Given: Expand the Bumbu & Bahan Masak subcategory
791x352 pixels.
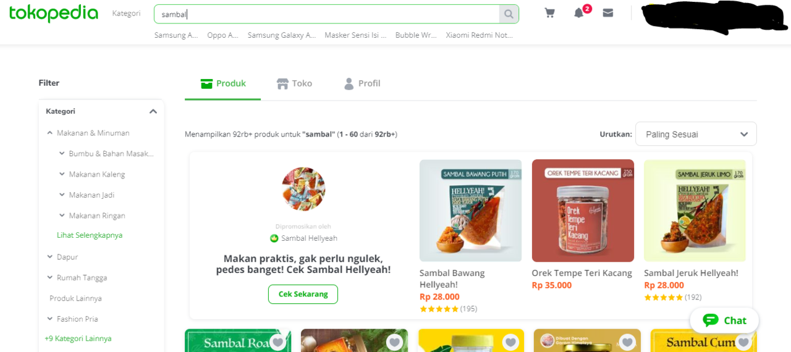Looking at the screenshot, I should pyautogui.click(x=62, y=154).
